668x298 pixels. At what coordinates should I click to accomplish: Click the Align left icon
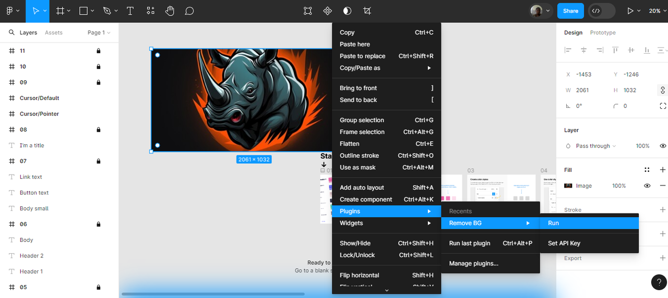(x=568, y=50)
